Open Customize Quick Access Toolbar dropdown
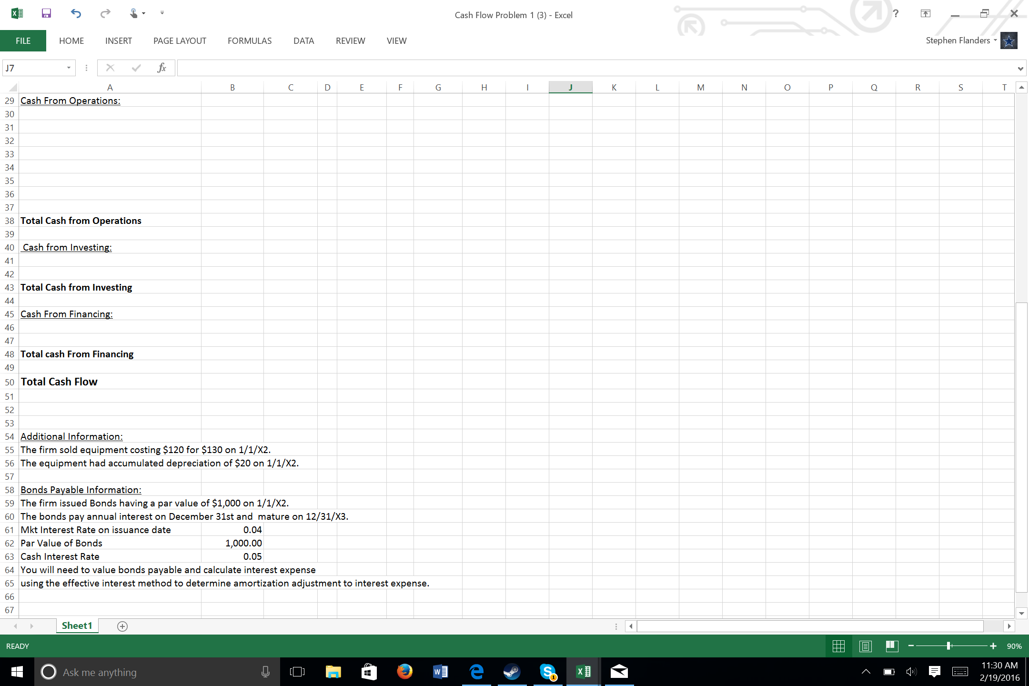 (162, 13)
